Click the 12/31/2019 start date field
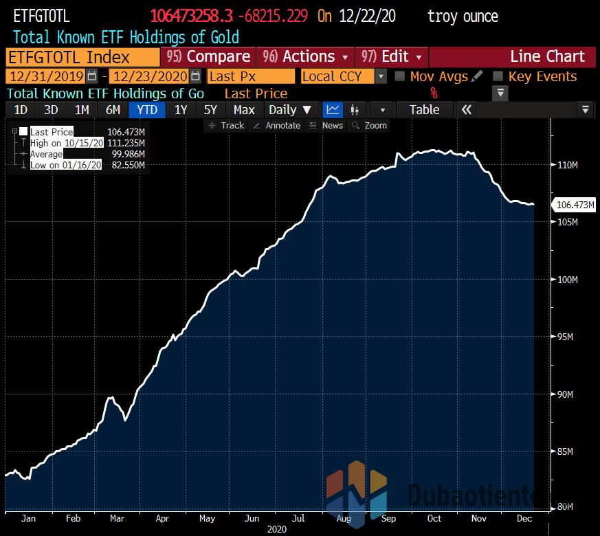The width and height of the screenshot is (600, 536). [46, 76]
